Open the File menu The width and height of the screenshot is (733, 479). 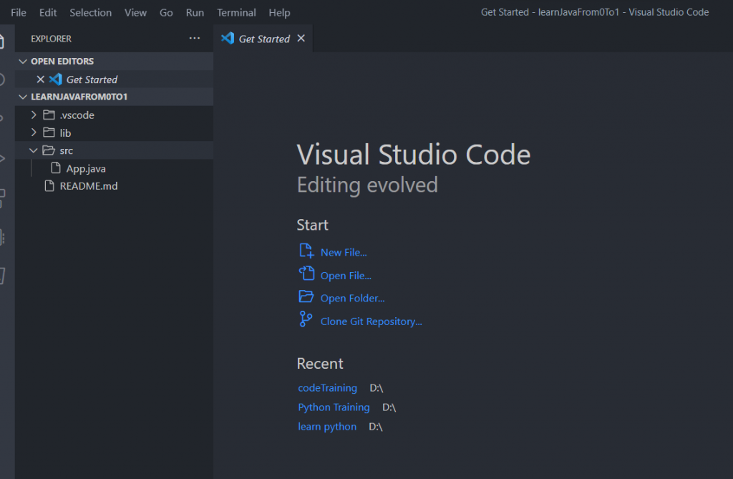point(18,13)
